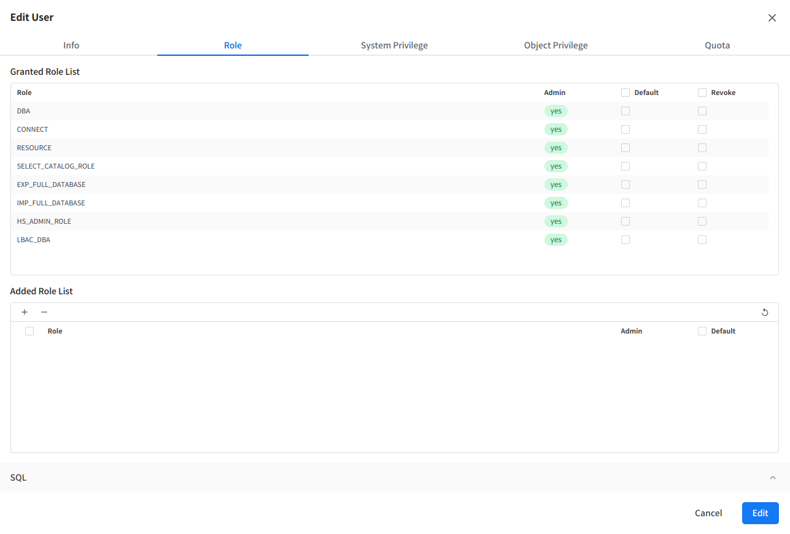
Task: Toggle Revoke header checkbox in Granted Role List
Action: pyautogui.click(x=702, y=93)
